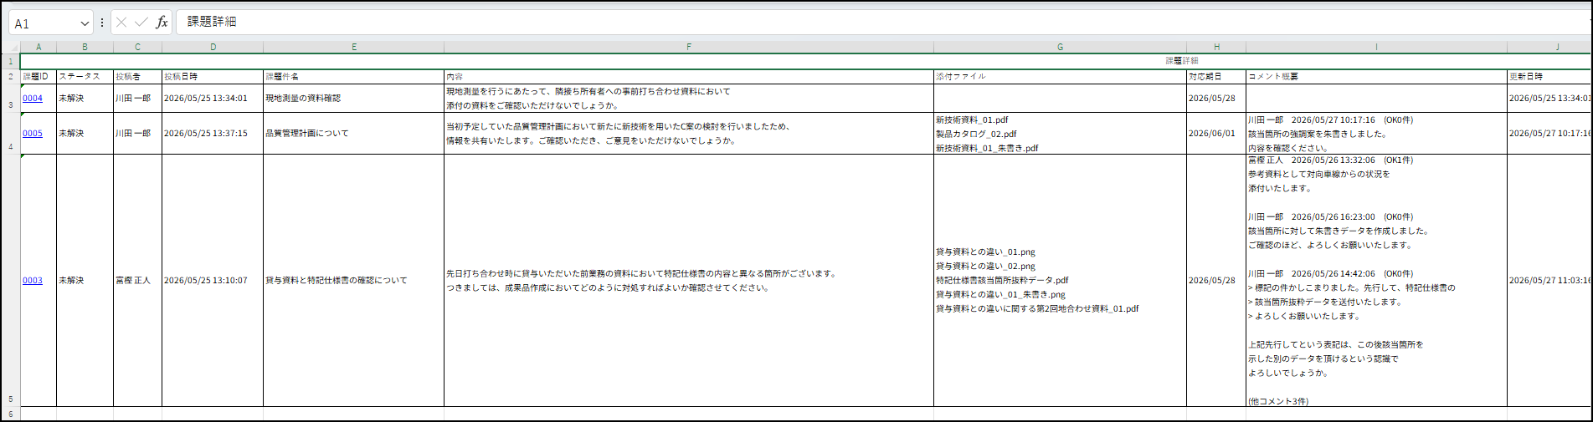
Task: Click the 川田 一郎 author cell in row 0004
Action: click(x=138, y=99)
